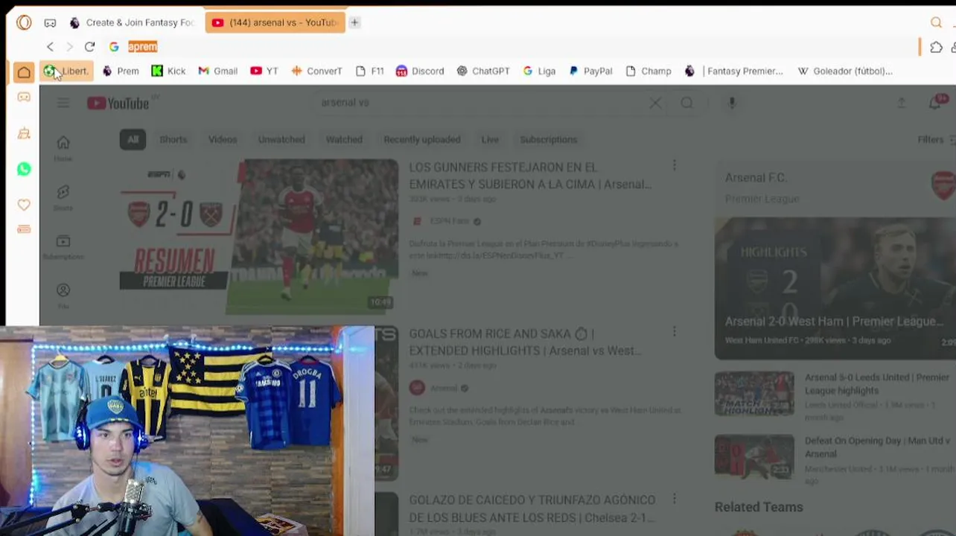The height and width of the screenshot is (536, 956).
Task: Open the YT bookmark
Action: tap(264, 71)
